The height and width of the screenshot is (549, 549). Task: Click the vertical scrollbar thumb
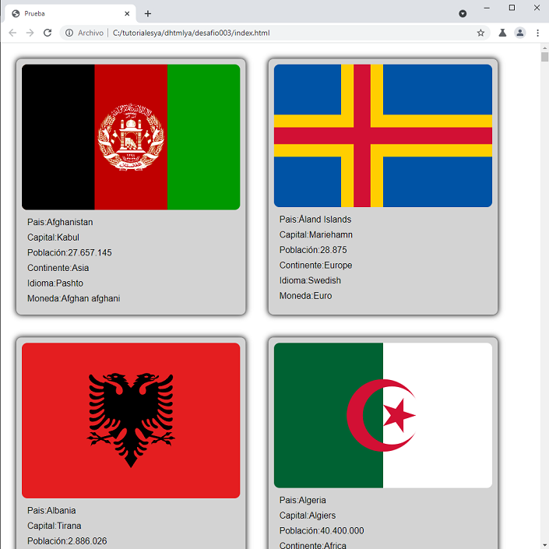pos(544,57)
